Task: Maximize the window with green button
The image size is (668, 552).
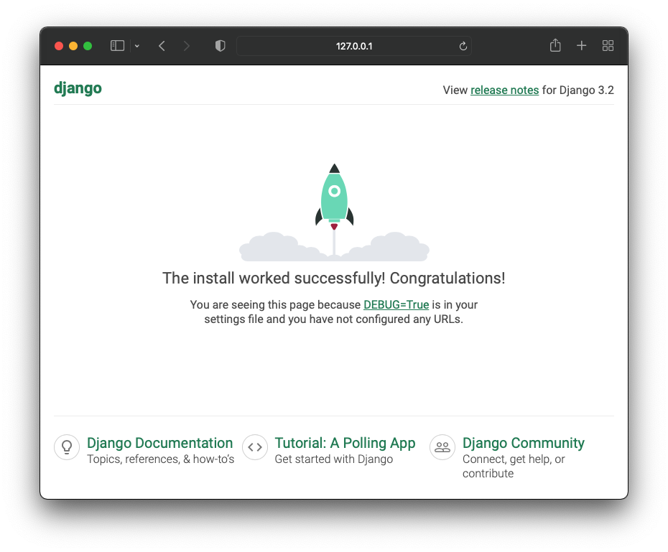Action: (x=88, y=46)
